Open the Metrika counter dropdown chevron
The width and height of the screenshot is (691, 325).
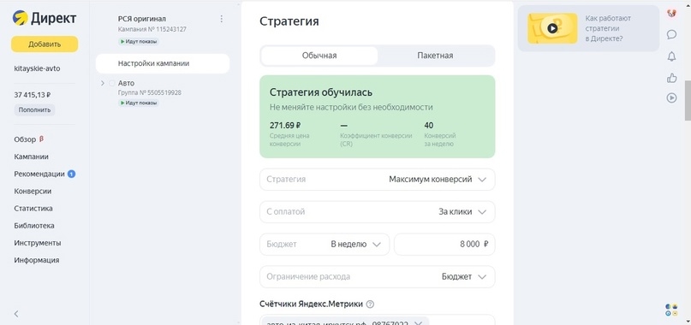pos(419,322)
